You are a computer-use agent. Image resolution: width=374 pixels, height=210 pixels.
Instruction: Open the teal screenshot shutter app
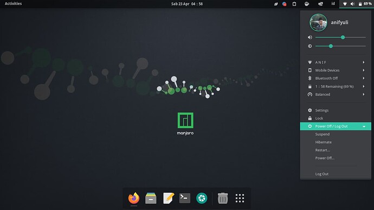click(202, 198)
